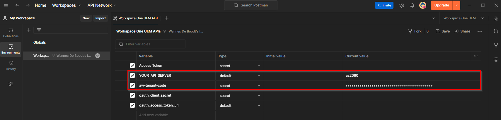Screen dimensions: 501x120
Task: Select Globals in the environments list
Action: (40, 42)
